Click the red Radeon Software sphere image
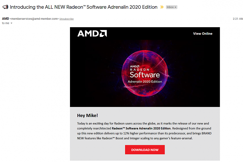Image resolution: width=243 pixels, height=162 pixels. tap(145, 73)
